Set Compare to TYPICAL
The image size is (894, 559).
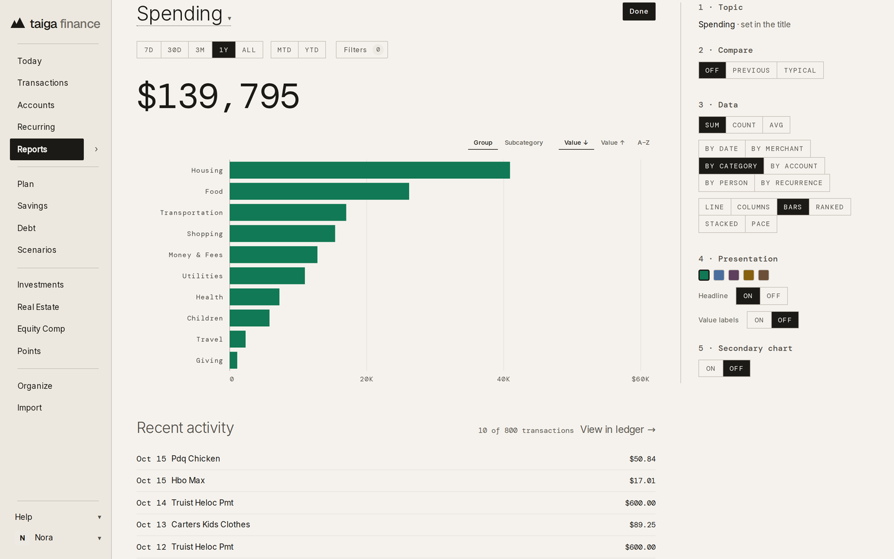tap(800, 70)
